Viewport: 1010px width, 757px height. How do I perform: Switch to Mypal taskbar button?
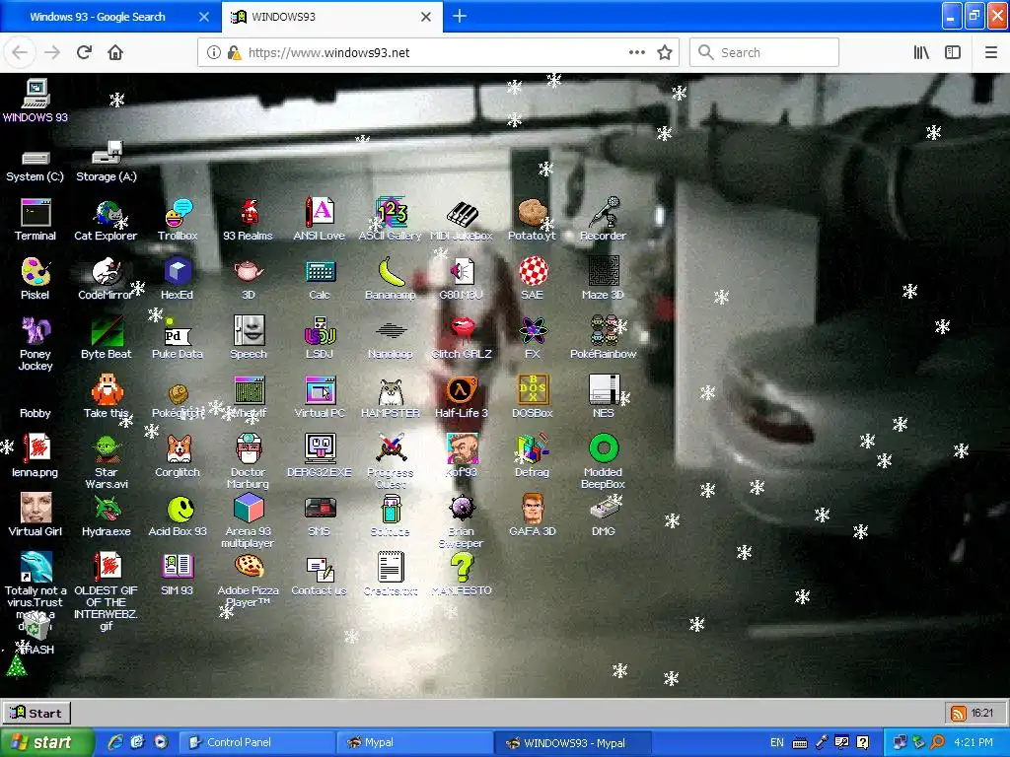click(x=414, y=743)
